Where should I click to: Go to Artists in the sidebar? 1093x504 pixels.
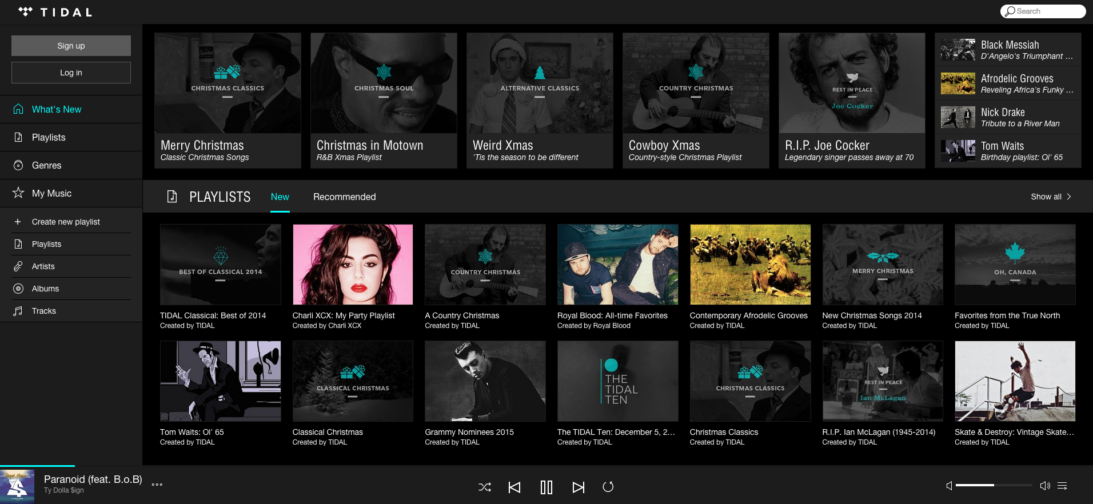43,266
